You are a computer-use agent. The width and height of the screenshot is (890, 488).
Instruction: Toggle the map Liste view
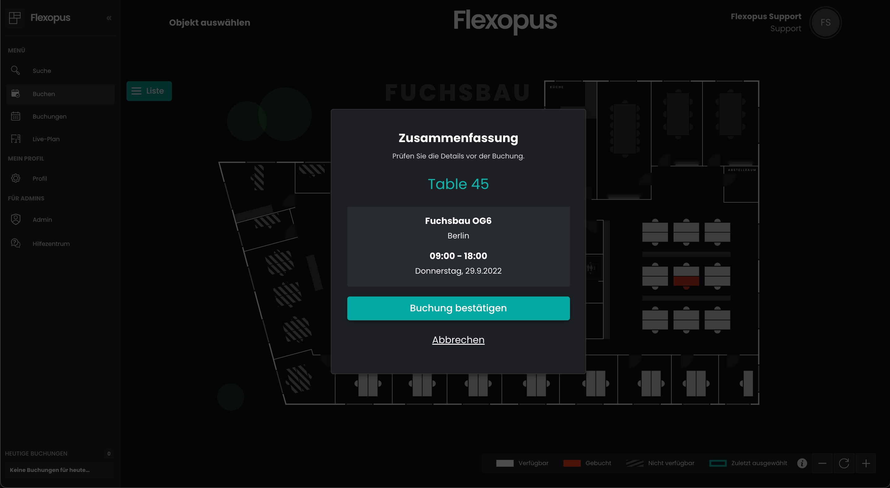point(149,91)
